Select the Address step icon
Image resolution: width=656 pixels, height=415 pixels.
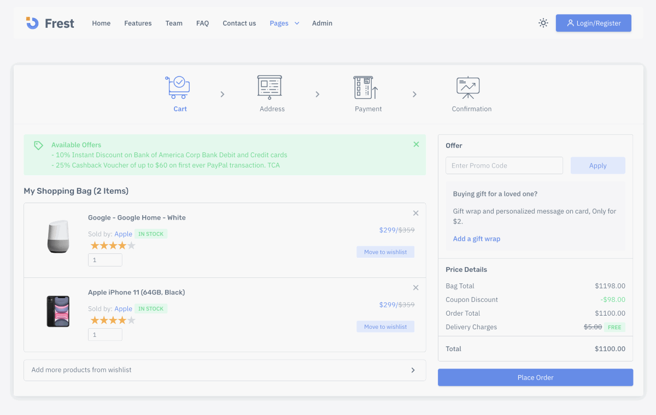269,87
